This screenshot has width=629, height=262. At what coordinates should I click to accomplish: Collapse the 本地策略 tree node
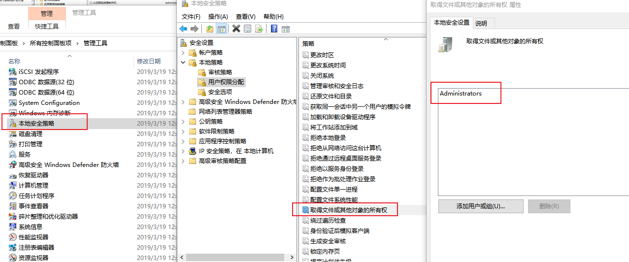click(x=183, y=63)
